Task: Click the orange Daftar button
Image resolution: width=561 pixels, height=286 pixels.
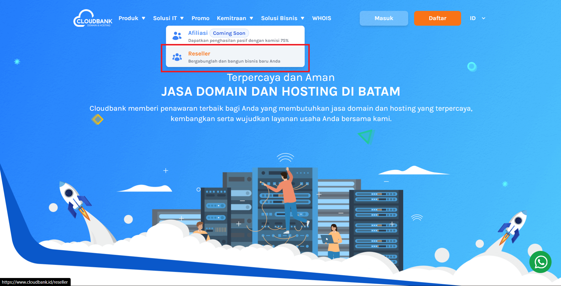Action: pos(437,18)
